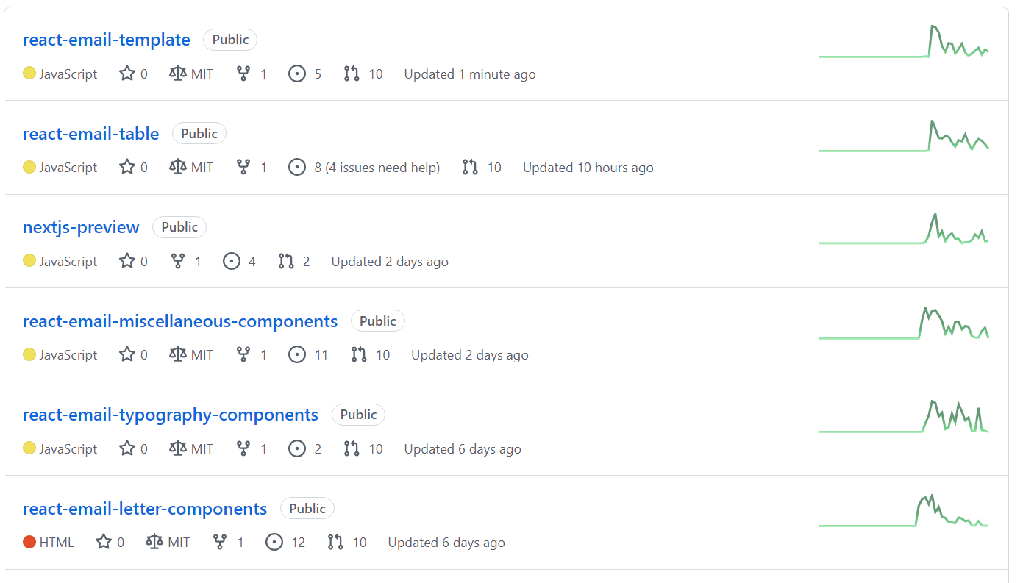
Task: Click the MIT license icon for react-email-typography-components
Action: point(178,448)
